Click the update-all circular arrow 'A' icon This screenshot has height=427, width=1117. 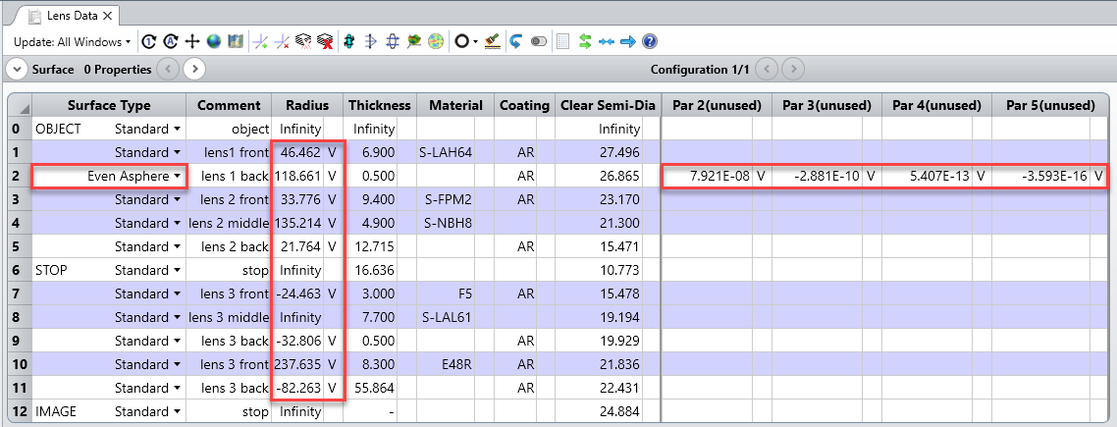point(170,42)
